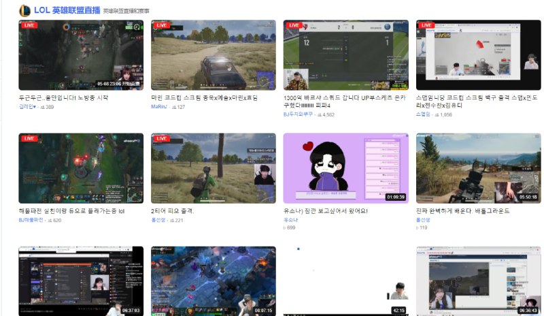This screenshot has height=316, width=544.
Task: Visit the streamer name with 1,656 viewers
Action: (423, 114)
